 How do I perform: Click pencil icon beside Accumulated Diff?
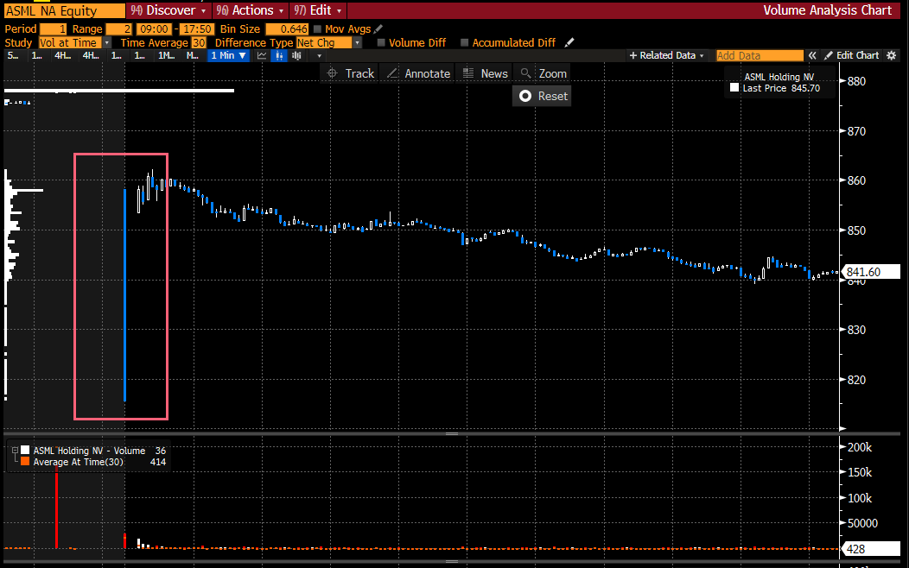569,42
